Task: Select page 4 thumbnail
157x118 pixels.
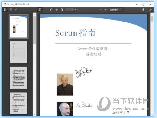Action: pyautogui.click(x=18, y=103)
